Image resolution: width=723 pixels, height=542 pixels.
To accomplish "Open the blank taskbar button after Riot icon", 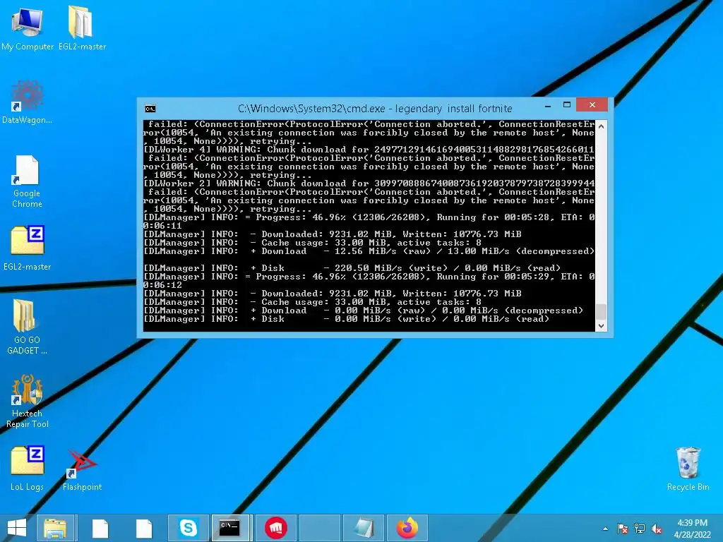I will (x=320, y=528).
